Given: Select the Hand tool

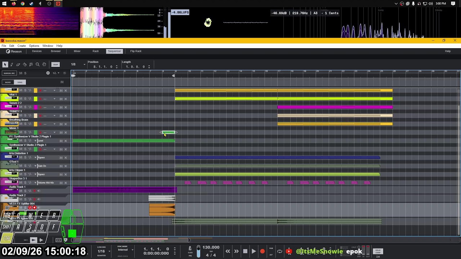Looking at the screenshot, I should [x=44, y=64].
